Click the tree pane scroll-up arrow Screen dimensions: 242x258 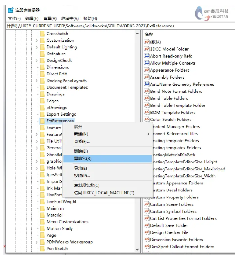pyautogui.click(x=137, y=34)
